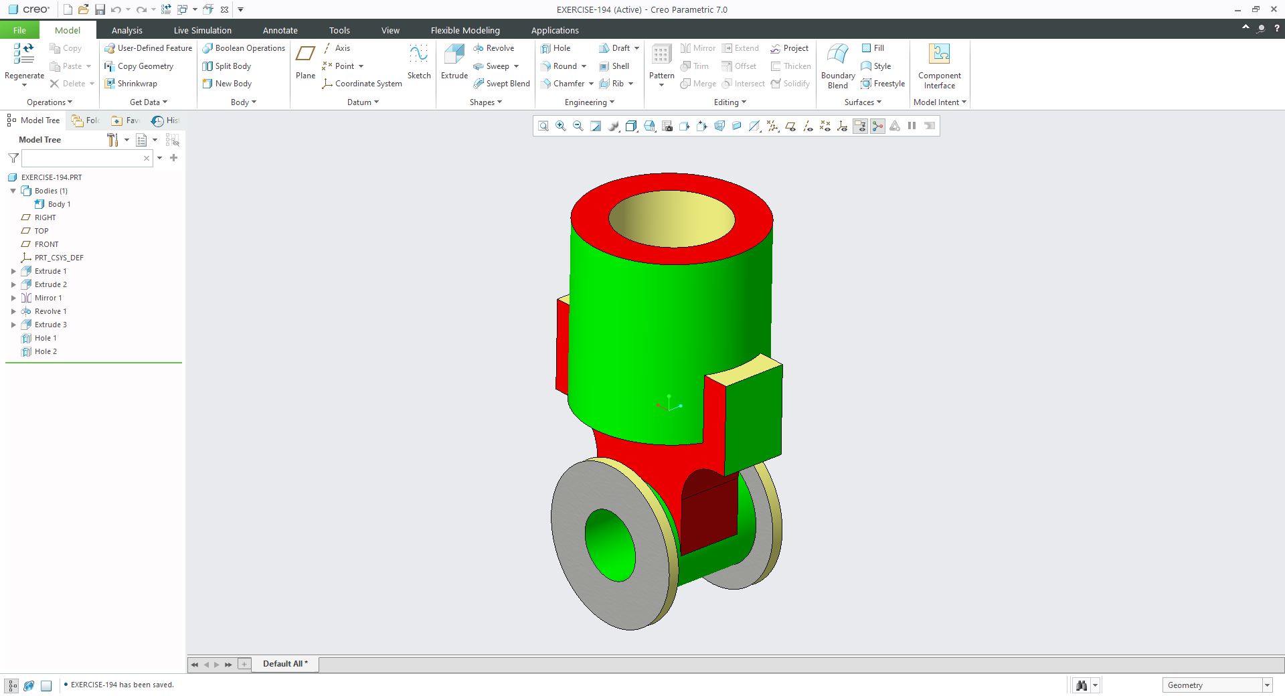Open the Model Tree settings hammer icon

click(x=112, y=140)
